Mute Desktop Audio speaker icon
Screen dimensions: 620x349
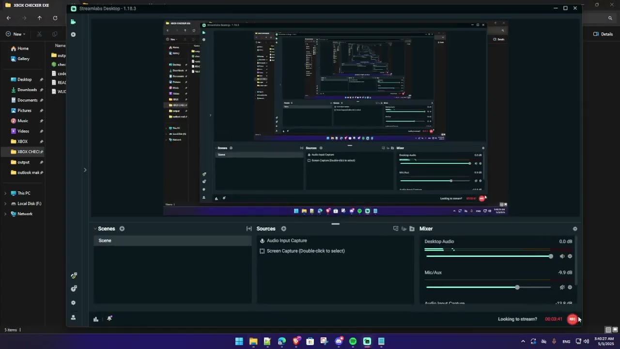point(562,256)
